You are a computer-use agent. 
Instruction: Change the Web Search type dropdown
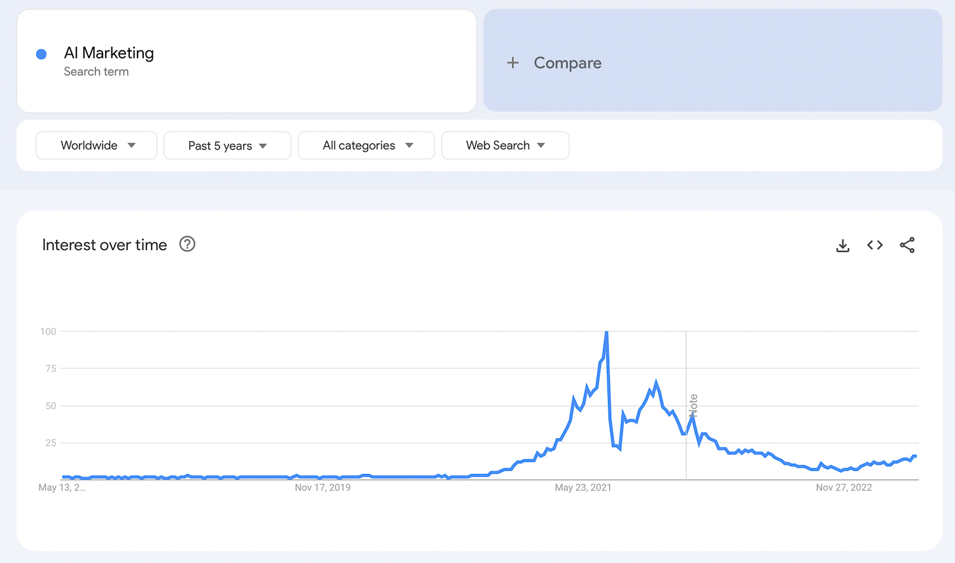(x=505, y=146)
